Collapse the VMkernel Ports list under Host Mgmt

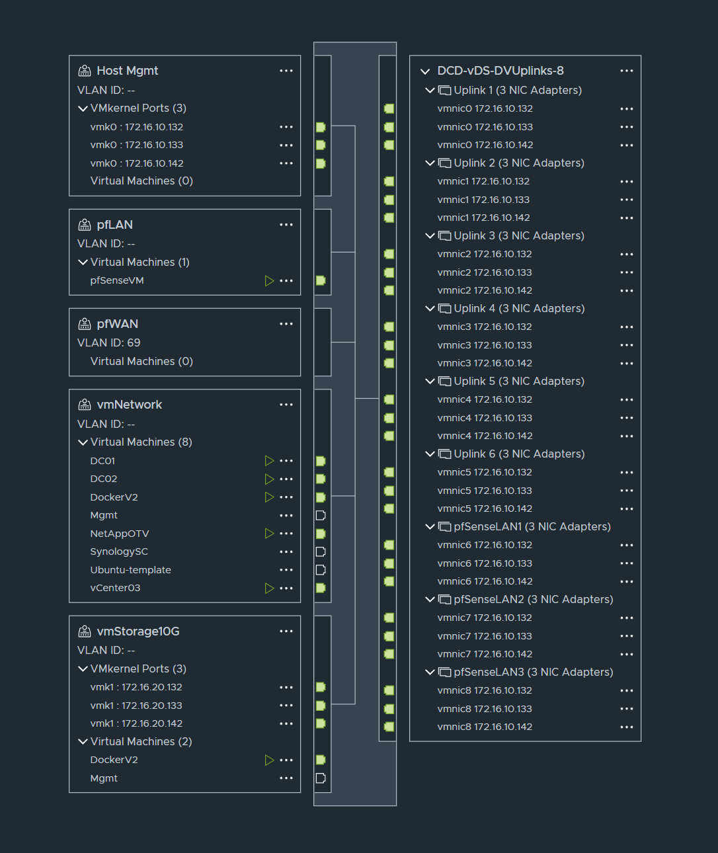83,108
